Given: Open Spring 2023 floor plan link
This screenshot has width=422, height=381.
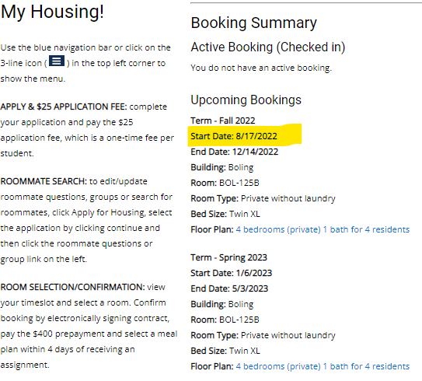Looking at the screenshot, I should point(323,366).
